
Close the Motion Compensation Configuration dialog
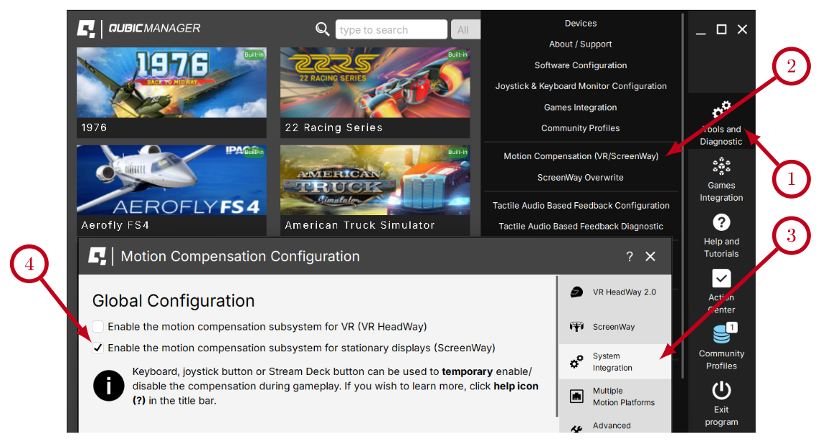point(650,257)
